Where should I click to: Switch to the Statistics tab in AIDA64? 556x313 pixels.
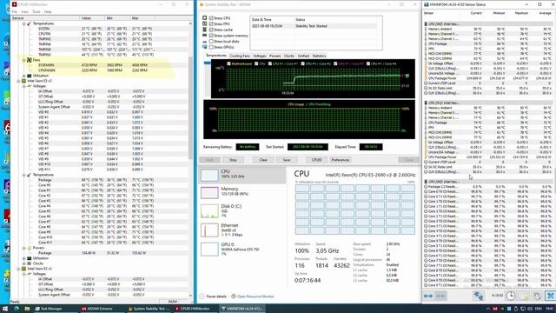pyautogui.click(x=319, y=56)
